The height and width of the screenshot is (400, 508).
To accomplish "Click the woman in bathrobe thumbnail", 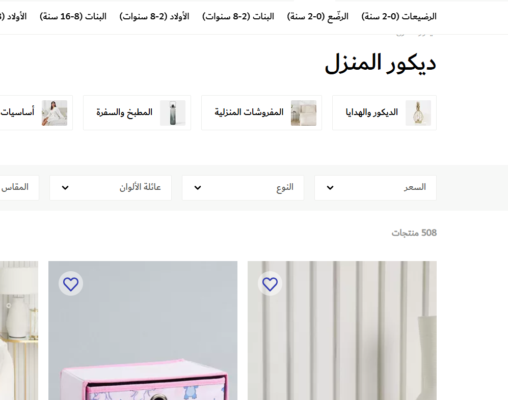I will (55, 112).
